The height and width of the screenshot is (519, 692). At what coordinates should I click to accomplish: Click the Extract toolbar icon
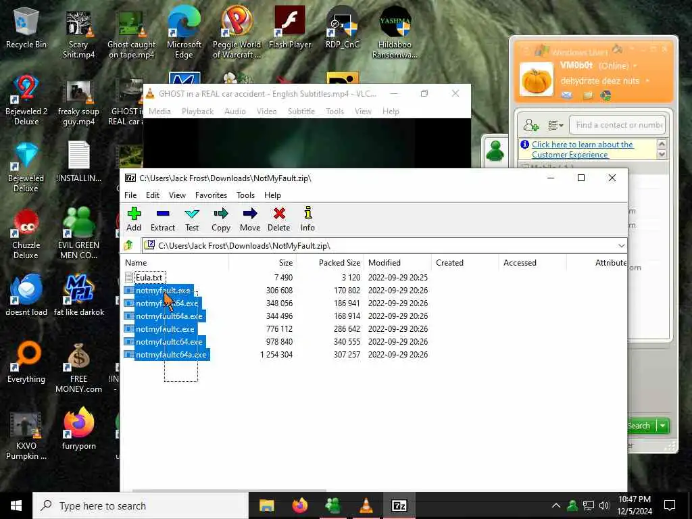click(x=163, y=219)
